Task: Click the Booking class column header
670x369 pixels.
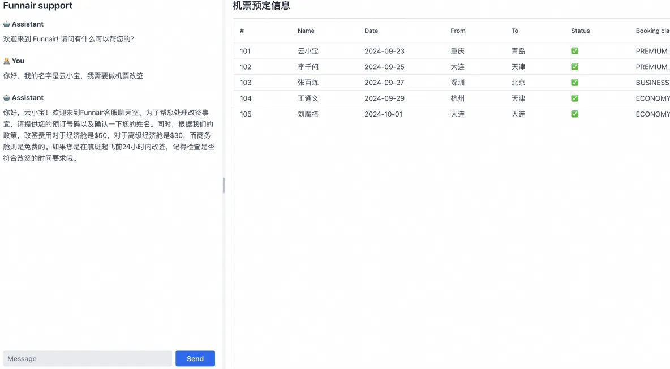Action: 652,31
